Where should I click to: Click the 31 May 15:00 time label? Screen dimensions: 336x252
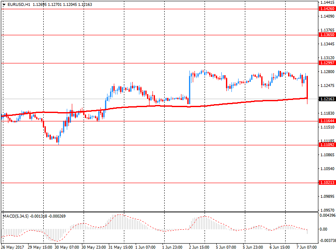pos(121,247)
